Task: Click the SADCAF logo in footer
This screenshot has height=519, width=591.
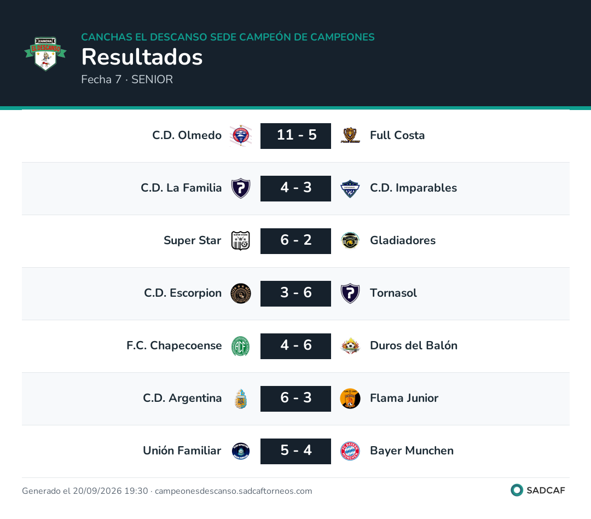Action: pos(538,491)
